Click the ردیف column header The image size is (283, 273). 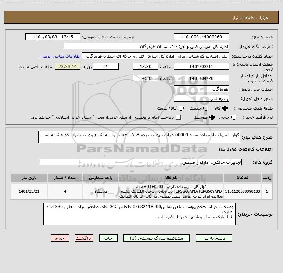coord(267,178)
